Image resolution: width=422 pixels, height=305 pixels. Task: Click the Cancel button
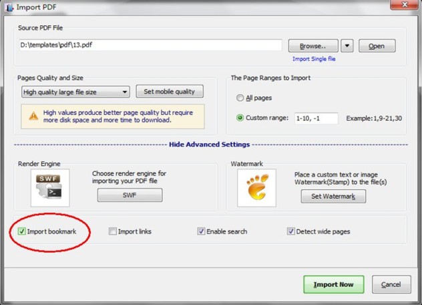pos(391,284)
